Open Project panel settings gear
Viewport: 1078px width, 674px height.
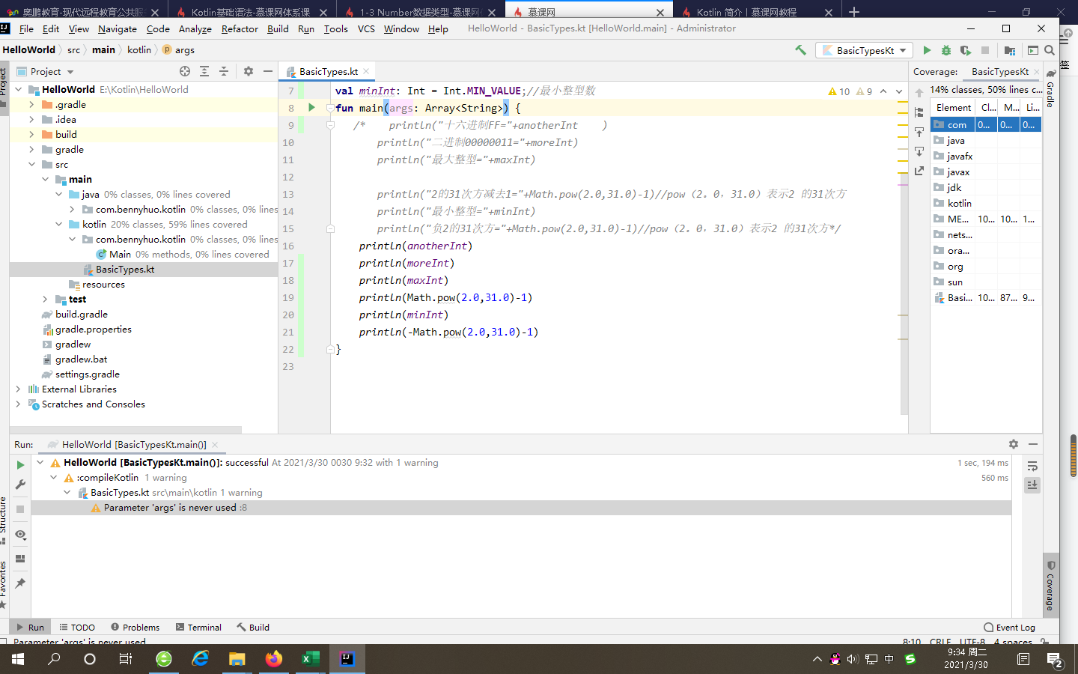tap(249, 71)
